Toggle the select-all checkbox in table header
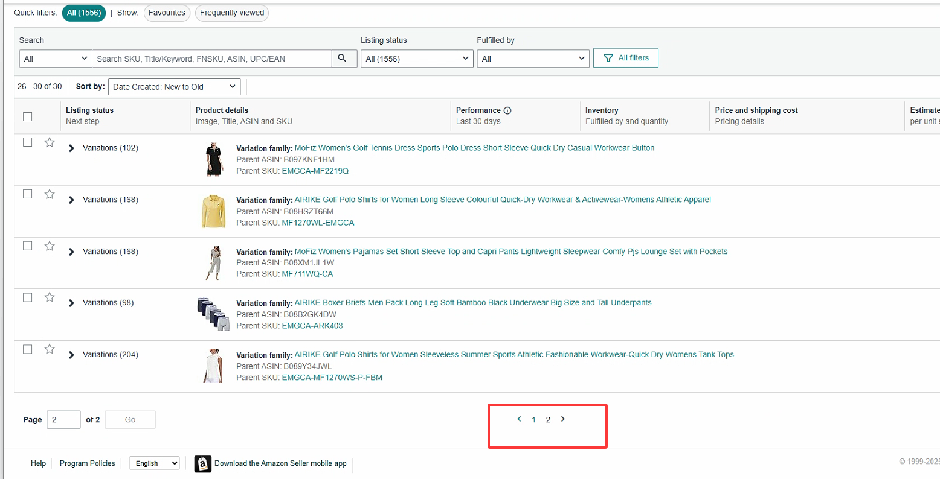 (x=27, y=116)
